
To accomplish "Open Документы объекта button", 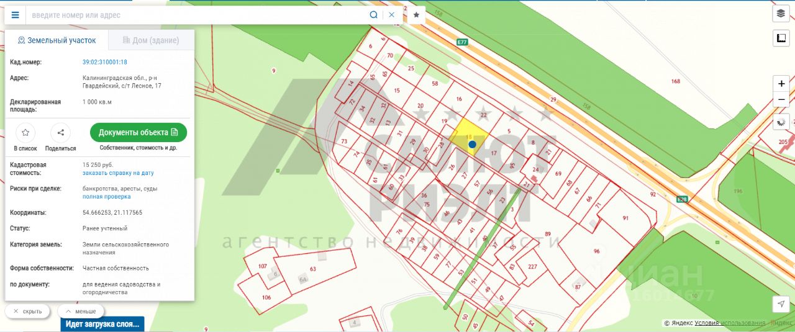I will tap(139, 132).
